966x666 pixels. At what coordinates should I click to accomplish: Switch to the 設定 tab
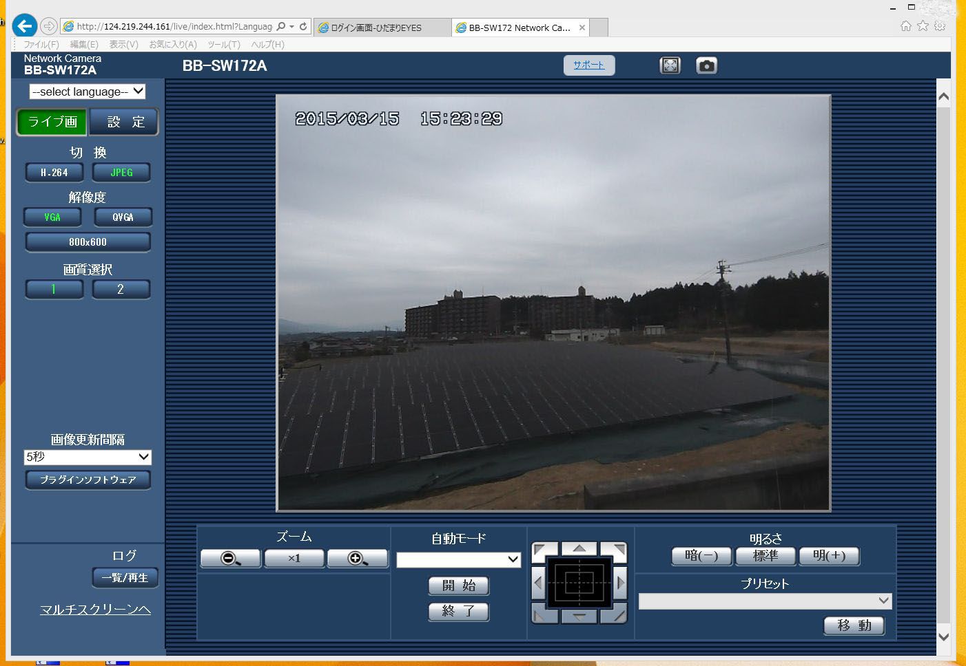coord(125,122)
